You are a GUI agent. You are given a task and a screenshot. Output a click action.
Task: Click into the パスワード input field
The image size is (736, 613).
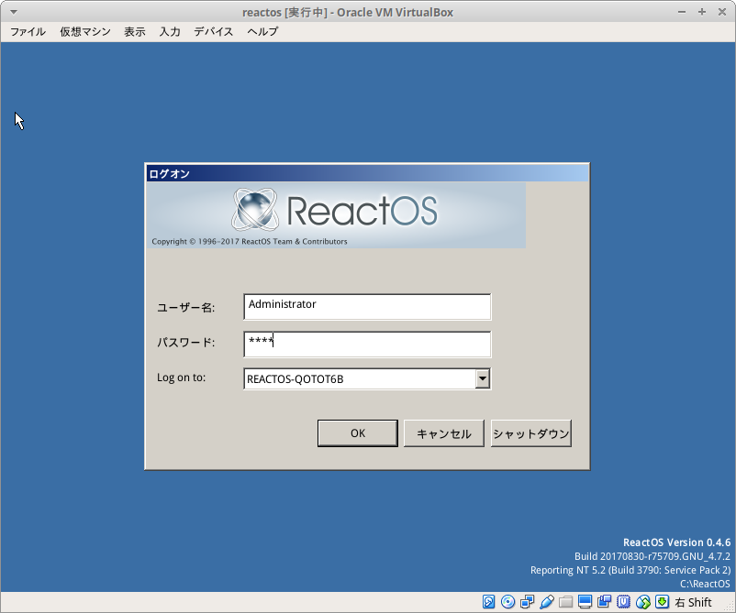(x=367, y=344)
